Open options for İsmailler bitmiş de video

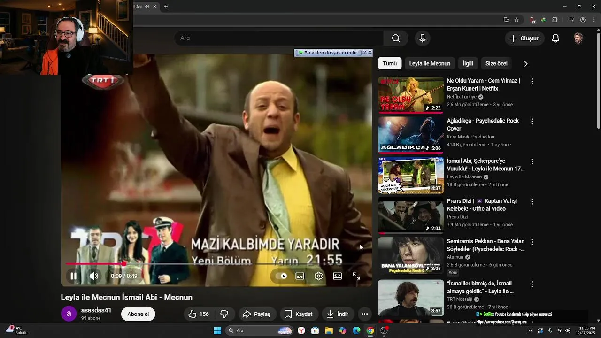(x=532, y=284)
